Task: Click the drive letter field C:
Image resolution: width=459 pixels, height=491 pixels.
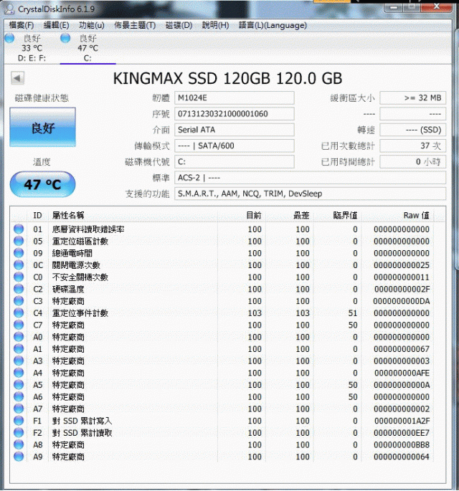Action: tap(235, 161)
